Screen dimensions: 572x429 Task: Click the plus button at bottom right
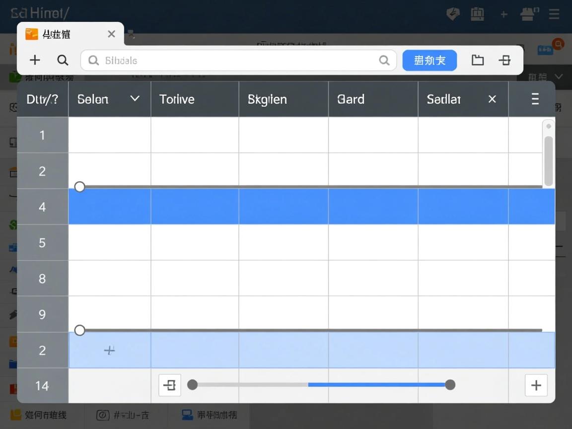coord(536,385)
